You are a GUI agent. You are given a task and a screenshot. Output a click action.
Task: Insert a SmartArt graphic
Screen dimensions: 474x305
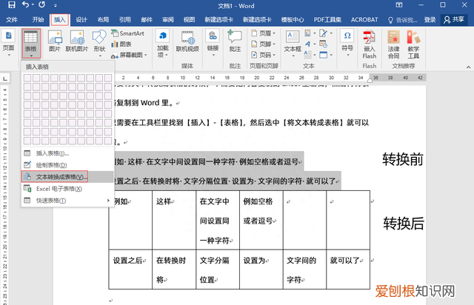pyautogui.click(x=127, y=33)
